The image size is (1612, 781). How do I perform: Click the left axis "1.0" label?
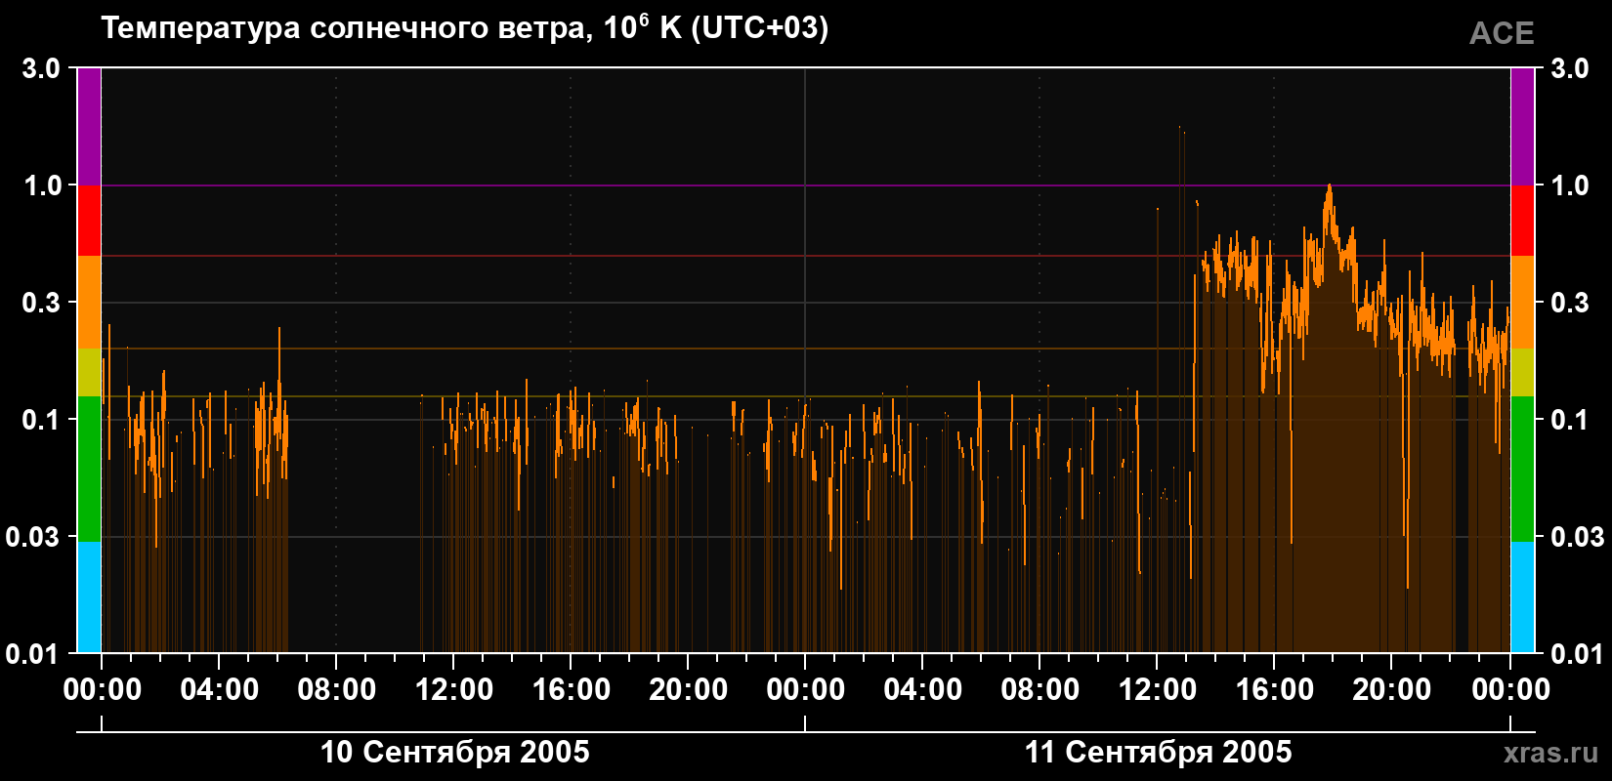41,185
